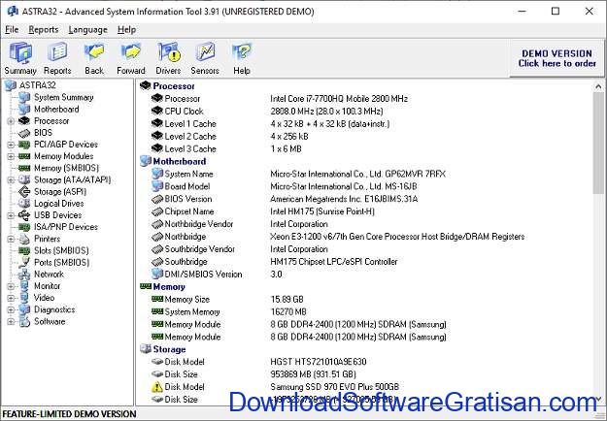Click the Forward toolbar icon
Image resolution: width=607 pixels, height=421 pixels.
pos(131,58)
